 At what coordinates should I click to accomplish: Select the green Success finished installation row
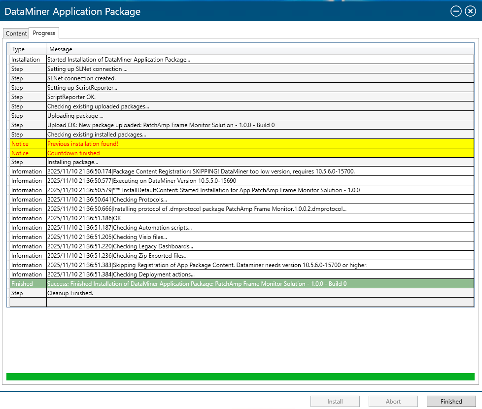(x=197, y=284)
